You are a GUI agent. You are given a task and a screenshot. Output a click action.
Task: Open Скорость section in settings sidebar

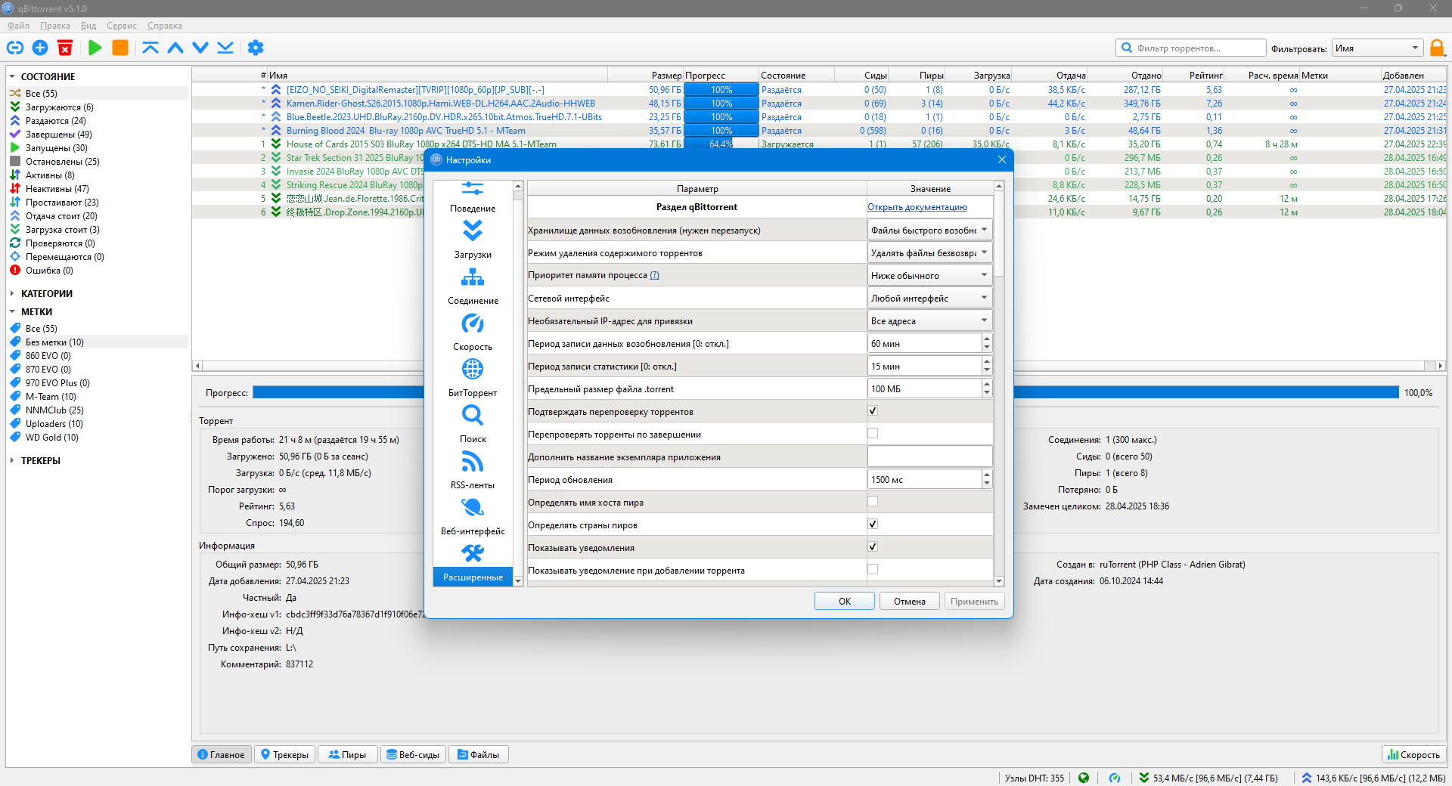[473, 332]
